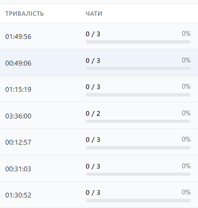Click 0% label in 00:31:03 row
Screen dimensions: 198x208
[186, 166]
